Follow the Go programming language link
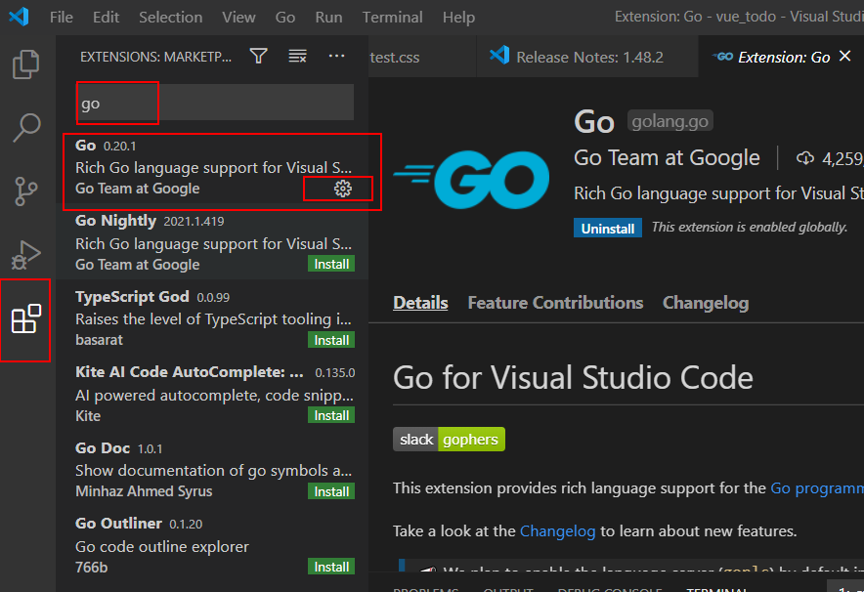Image resolution: width=864 pixels, height=592 pixels. (x=817, y=487)
